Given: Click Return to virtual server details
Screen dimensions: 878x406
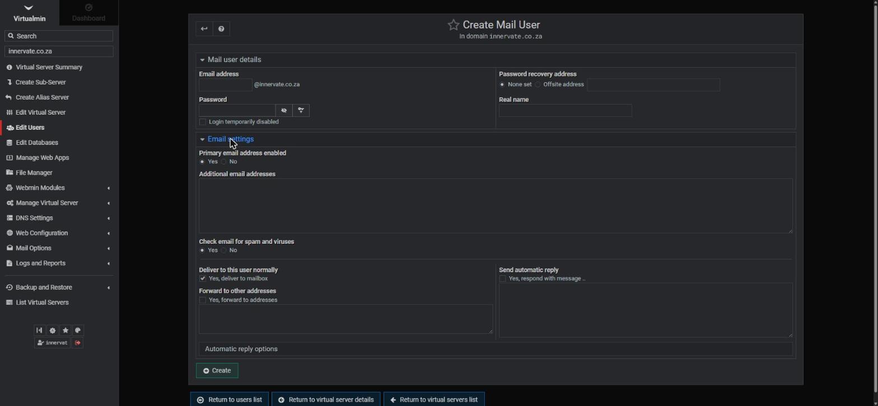Looking at the screenshot, I should click(x=326, y=399).
